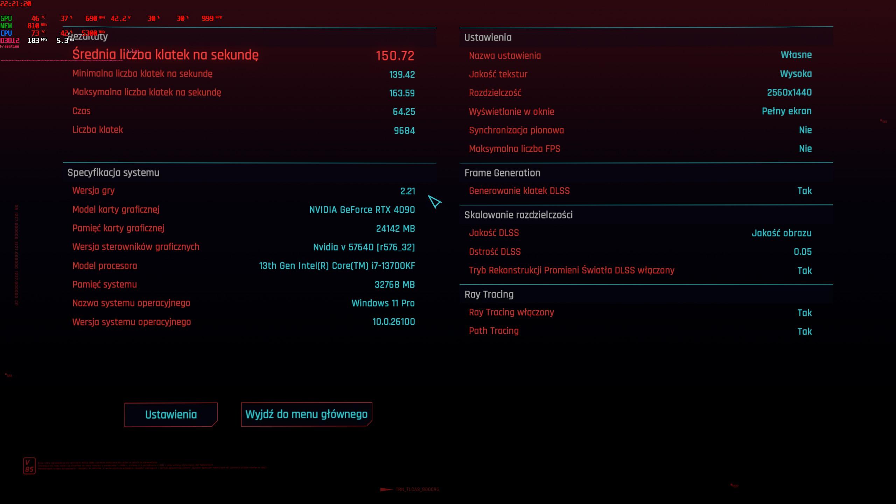
Task: Click 'Pełny ekran' window mode value
Action: click(x=786, y=111)
